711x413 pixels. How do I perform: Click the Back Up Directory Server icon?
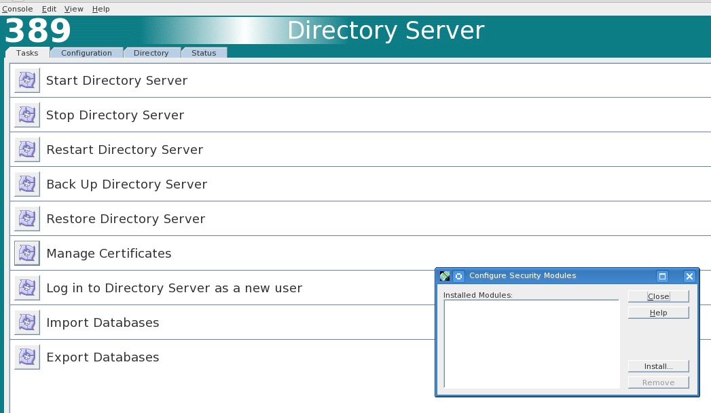click(x=27, y=184)
